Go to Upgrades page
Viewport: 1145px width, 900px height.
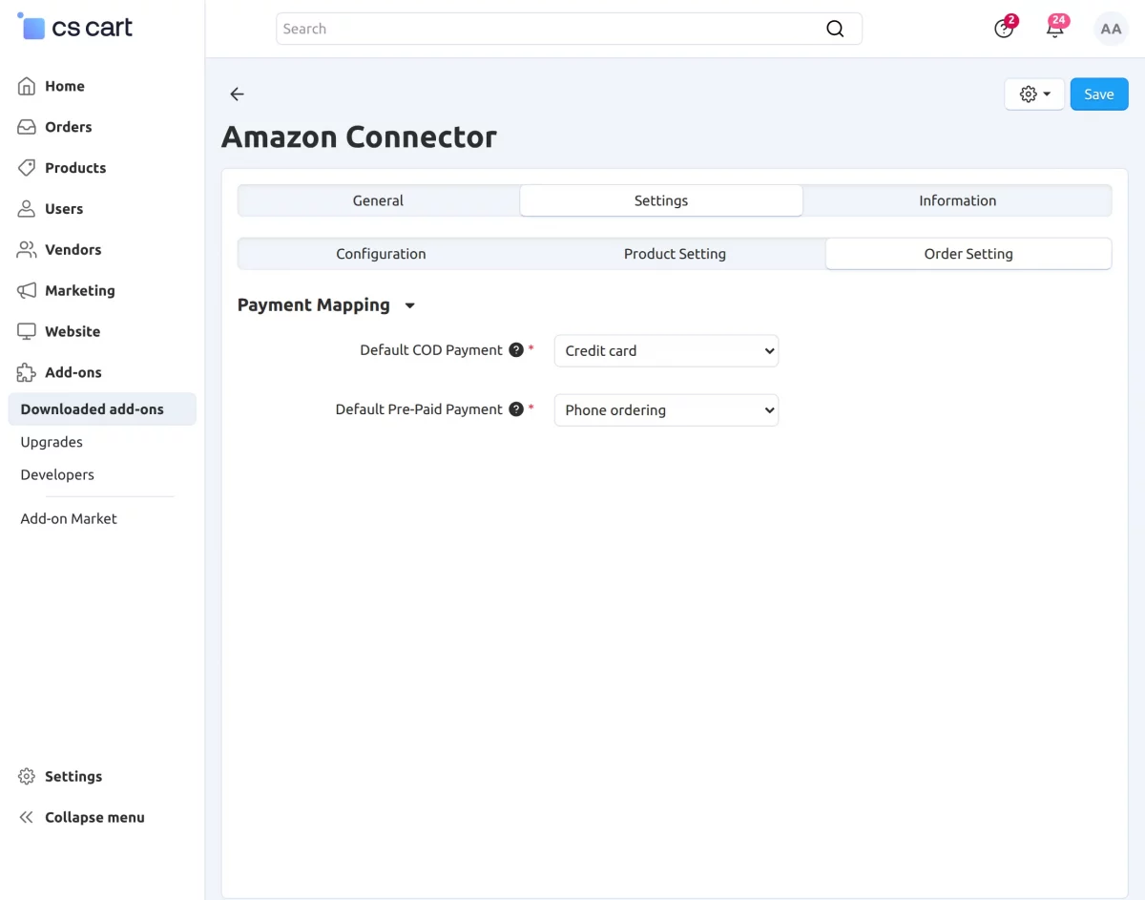click(x=52, y=442)
